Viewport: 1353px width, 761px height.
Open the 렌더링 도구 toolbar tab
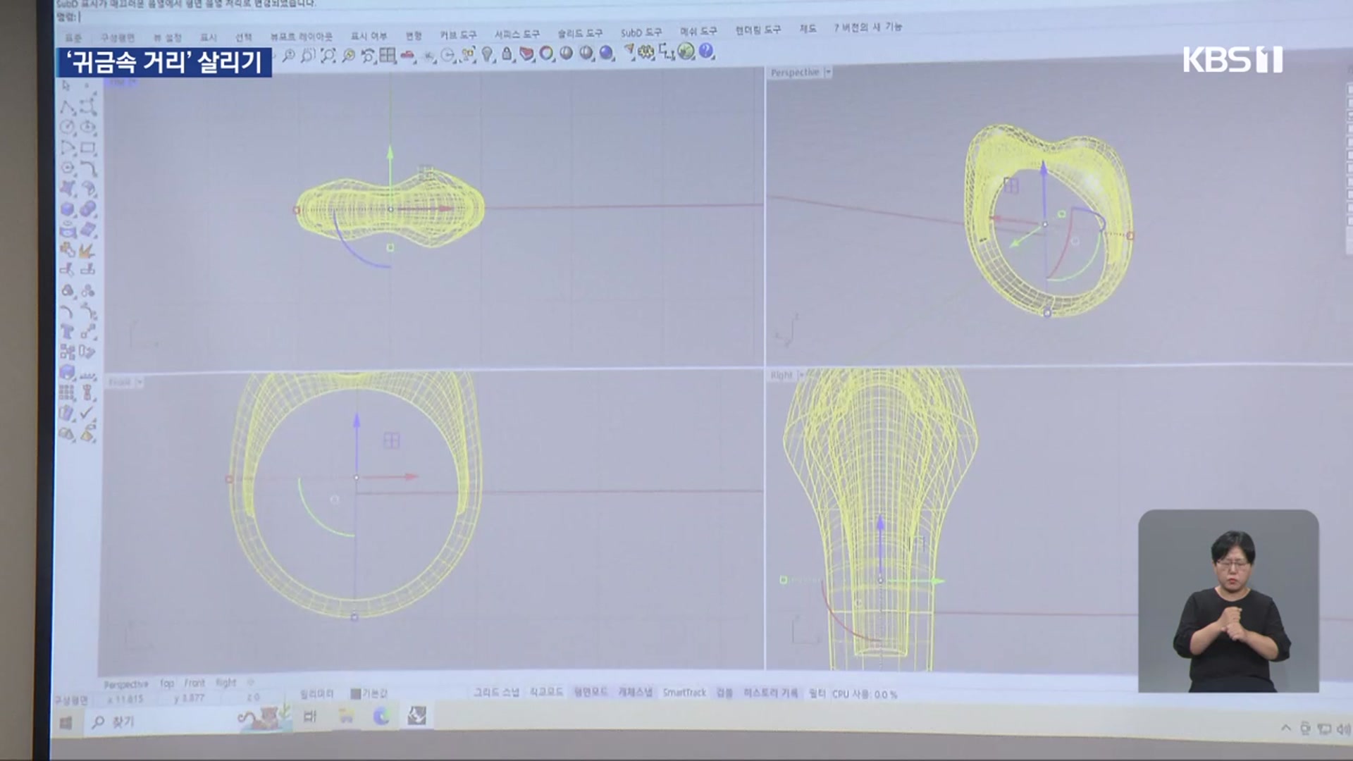758,30
